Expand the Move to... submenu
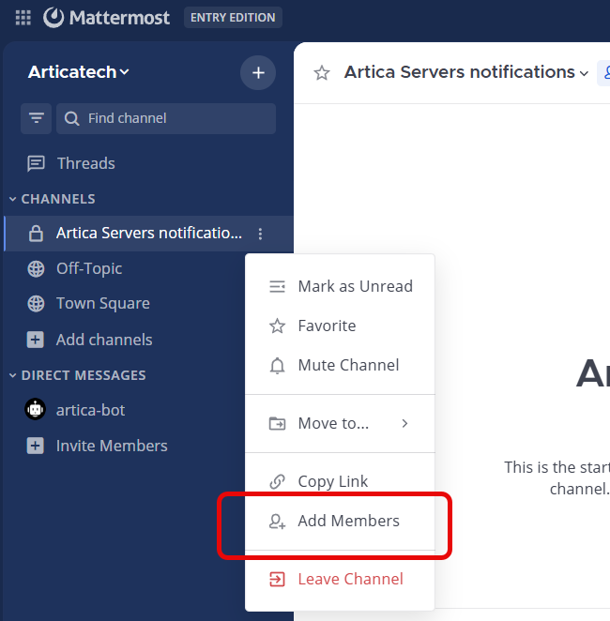Image resolution: width=610 pixels, height=621 pixels. (x=339, y=423)
